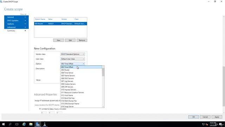Collapse the Advanced section

[x=25, y=28]
